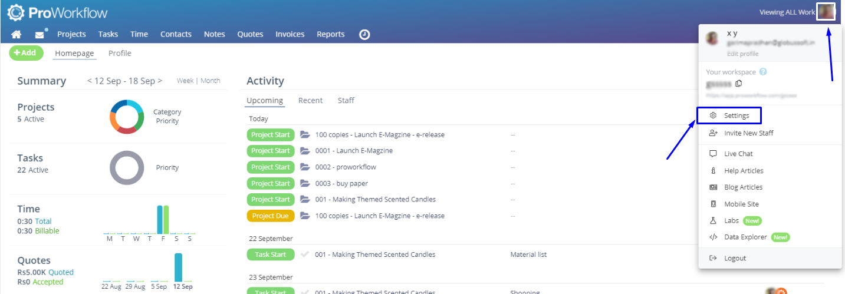The image size is (845, 294).
Task: Switch to the Recent activity tab
Action: coord(310,101)
